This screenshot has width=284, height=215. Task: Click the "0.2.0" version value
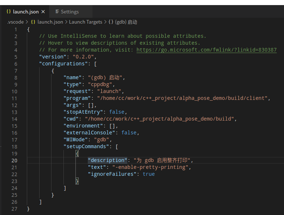pyautogui.click(x=83, y=57)
